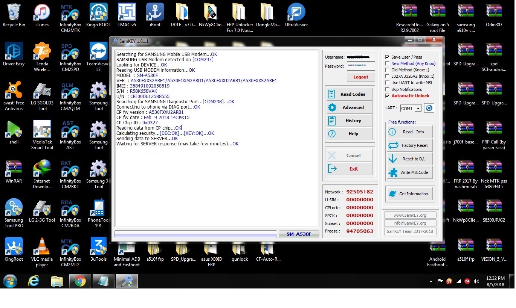Click Get Information button
The width and height of the screenshot is (516, 308).
pos(410,194)
